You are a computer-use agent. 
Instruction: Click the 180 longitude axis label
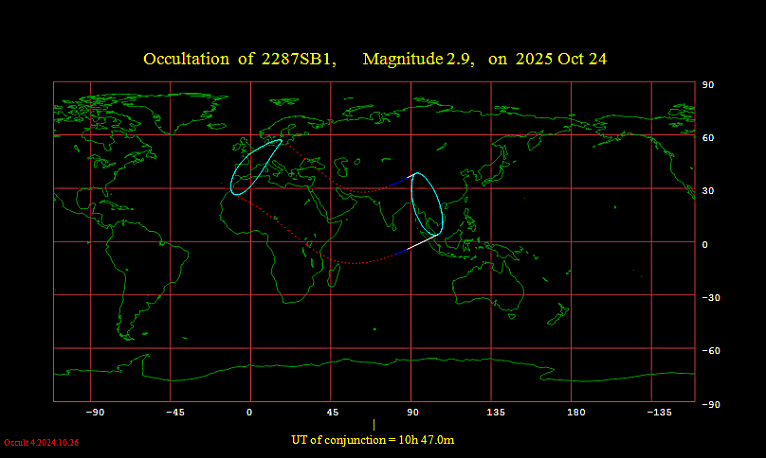[575, 413]
